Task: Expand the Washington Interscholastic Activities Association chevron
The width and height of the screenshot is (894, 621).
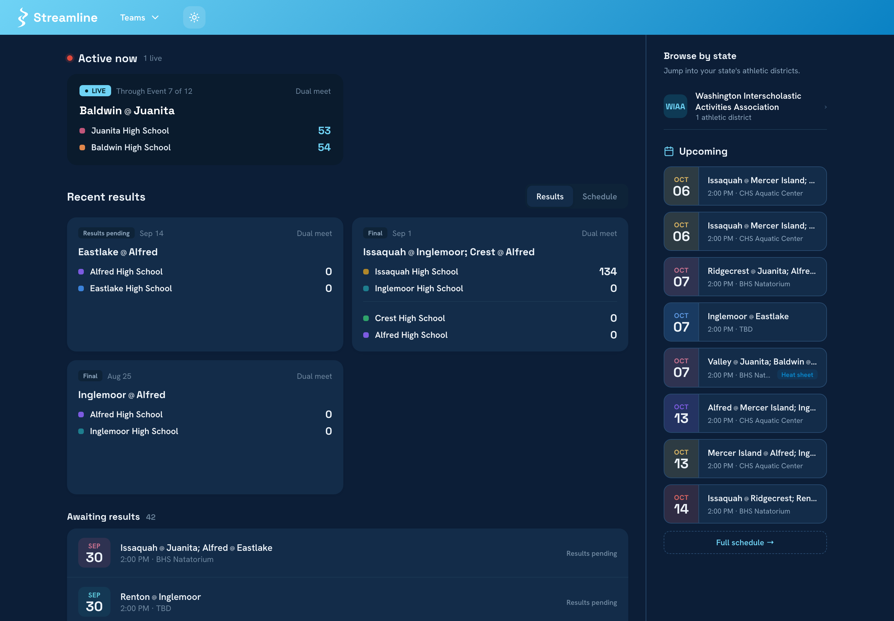Action: (825, 107)
